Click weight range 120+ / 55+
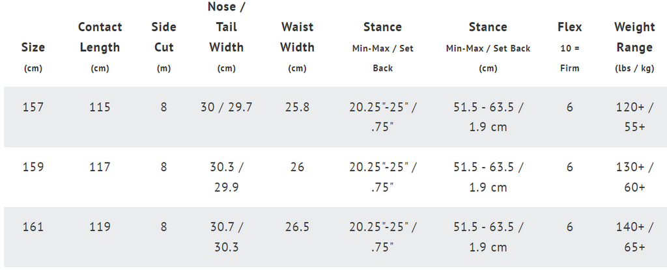 634,117
